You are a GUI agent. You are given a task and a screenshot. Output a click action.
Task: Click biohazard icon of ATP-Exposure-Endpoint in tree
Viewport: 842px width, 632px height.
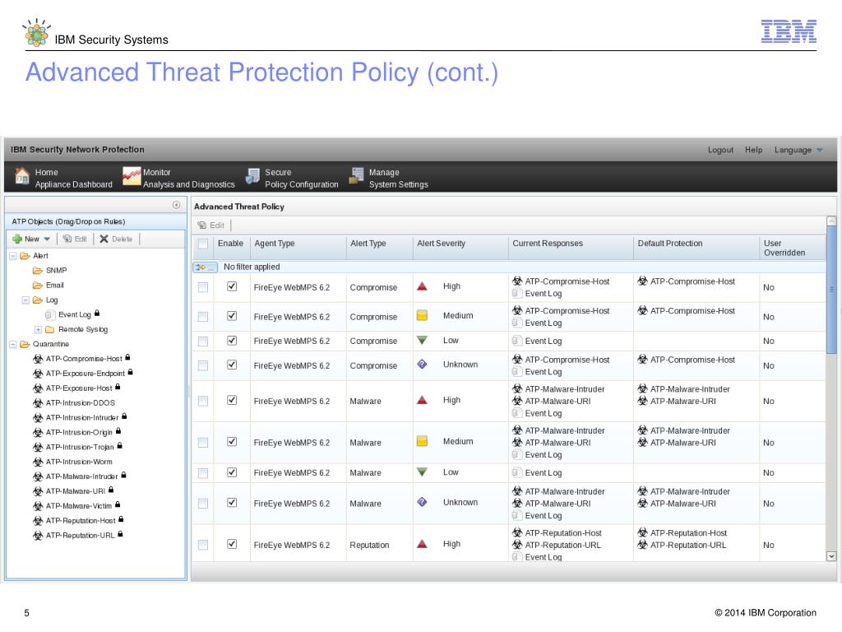(38, 374)
